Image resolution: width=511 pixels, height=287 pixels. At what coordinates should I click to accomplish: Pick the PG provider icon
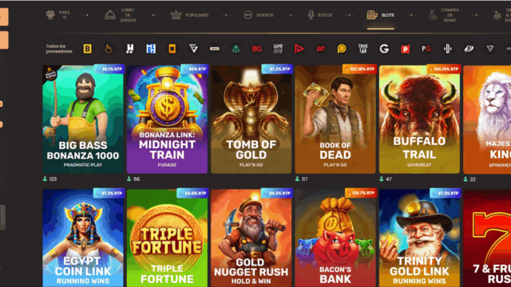pyautogui.click(x=426, y=49)
